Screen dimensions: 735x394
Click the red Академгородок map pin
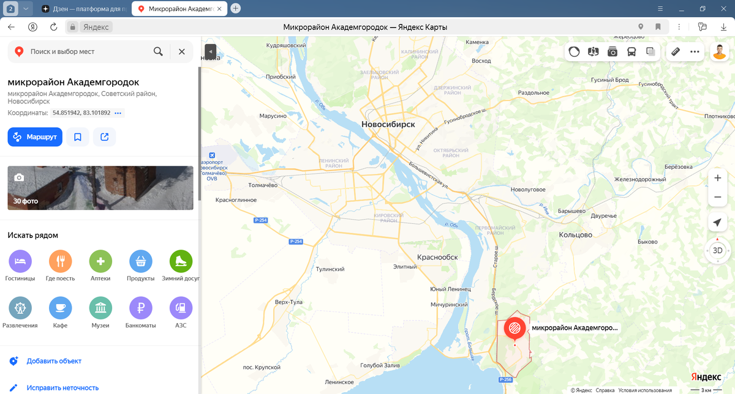(514, 329)
